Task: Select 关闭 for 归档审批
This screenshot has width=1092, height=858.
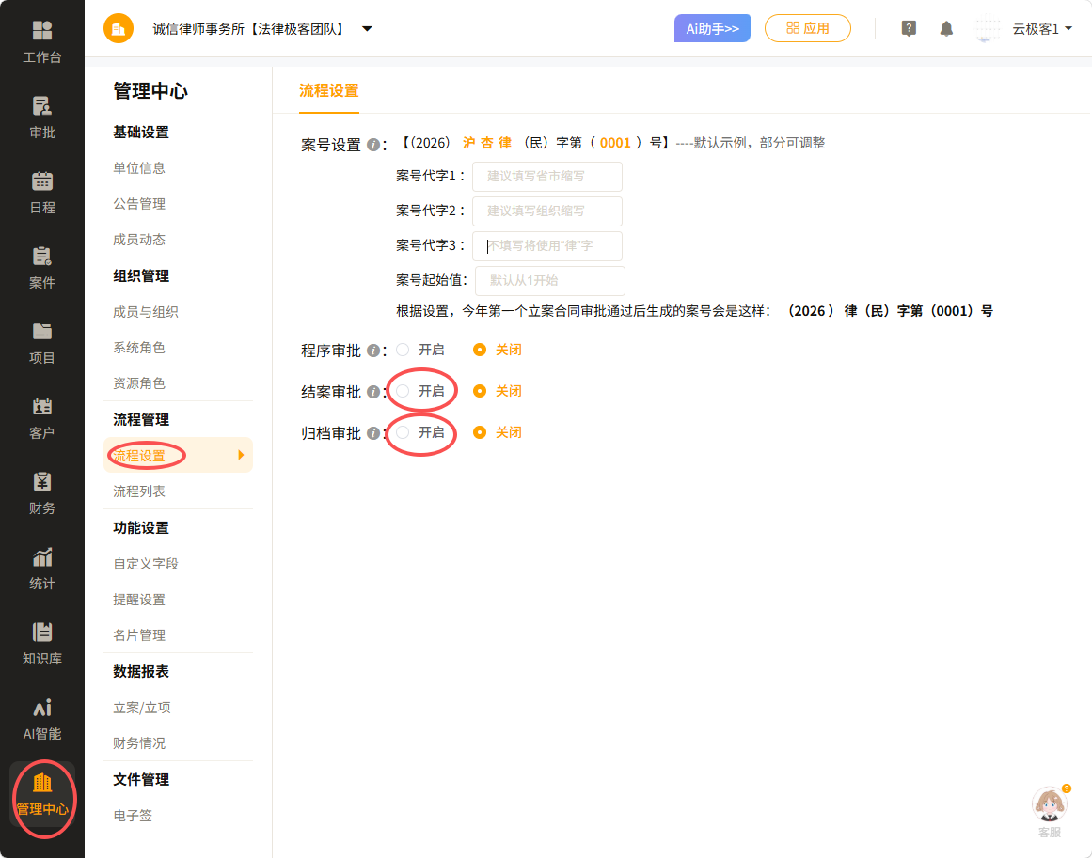Action: [x=479, y=432]
